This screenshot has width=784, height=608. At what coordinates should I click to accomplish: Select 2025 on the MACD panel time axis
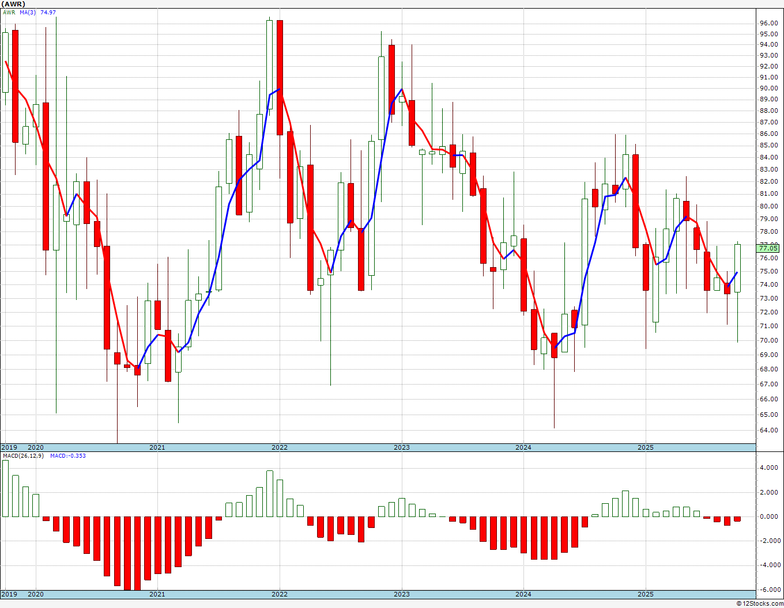646,594
